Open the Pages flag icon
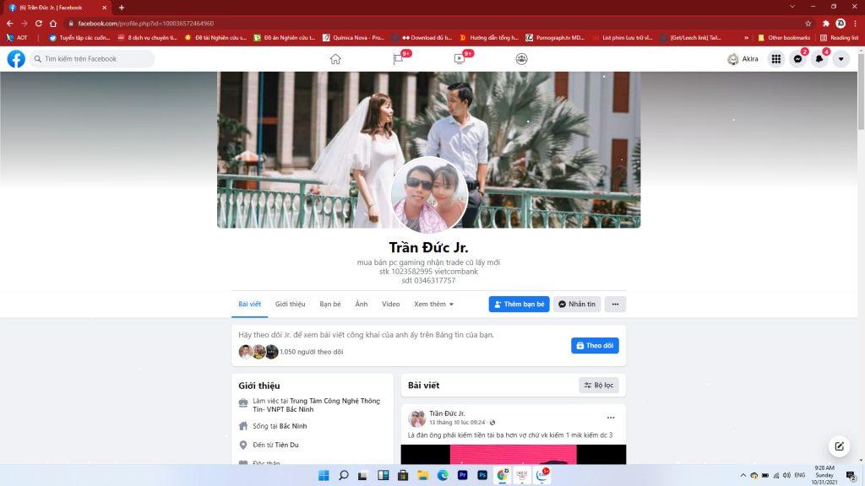This screenshot has height=486, width=865. [x=398, y=59]
